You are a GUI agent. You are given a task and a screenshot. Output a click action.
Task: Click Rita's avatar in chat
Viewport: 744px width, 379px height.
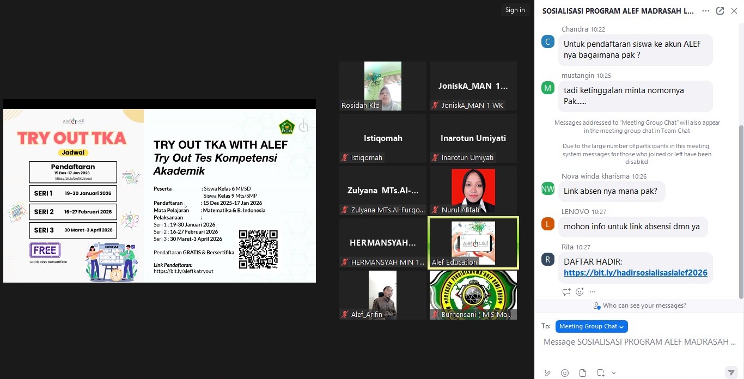(548, 259)
